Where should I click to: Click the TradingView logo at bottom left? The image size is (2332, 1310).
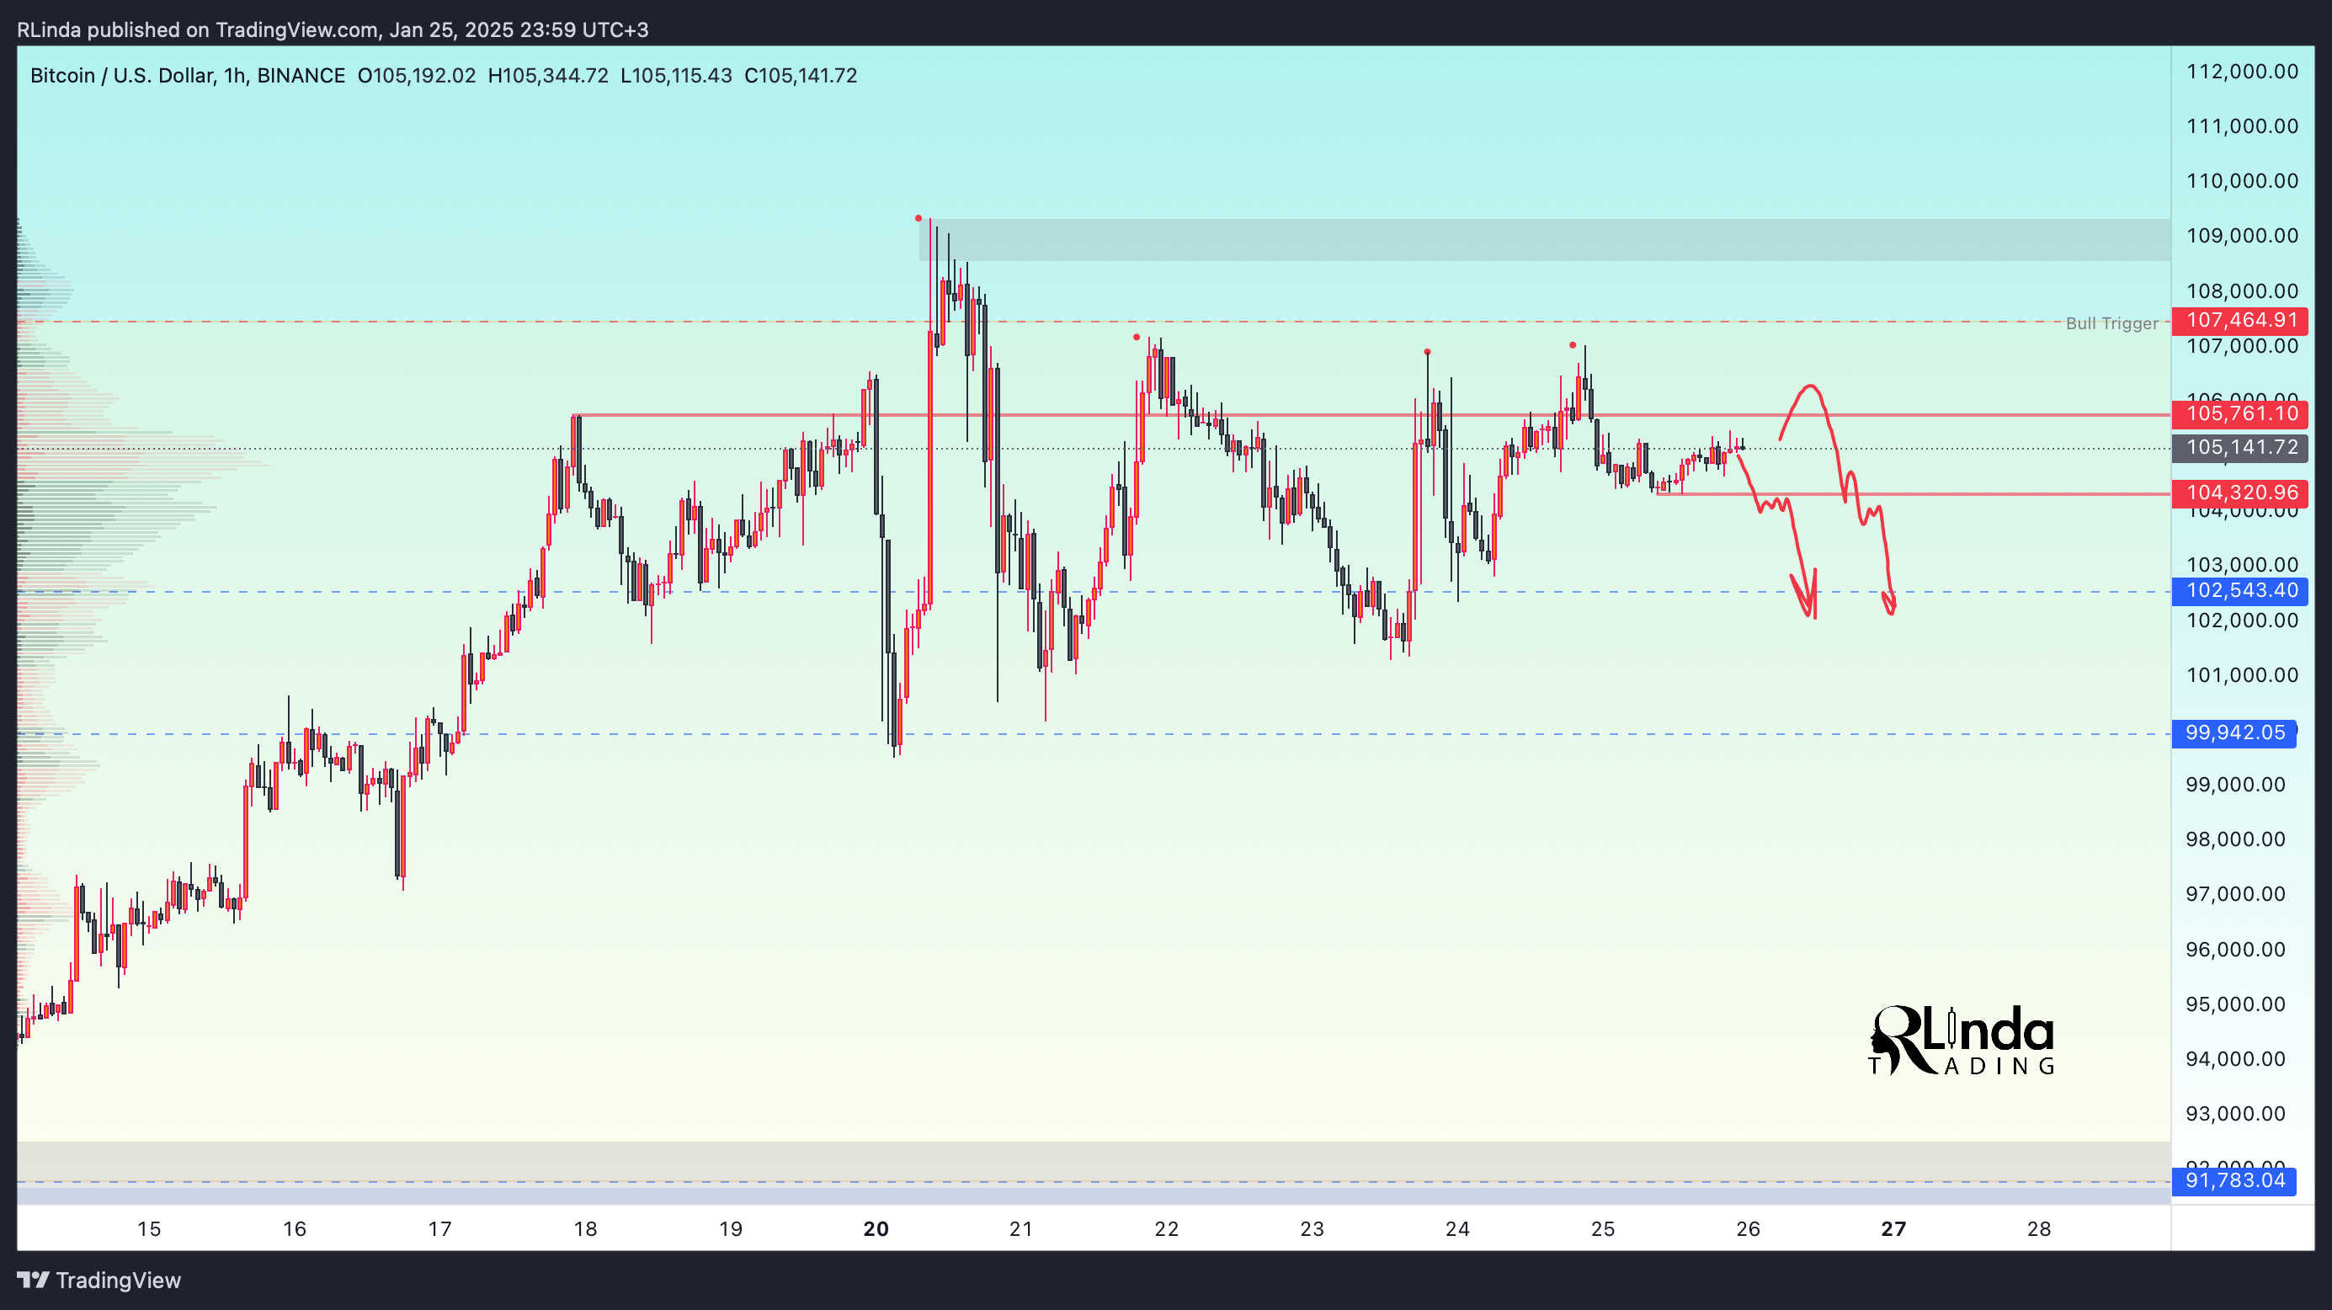point(99,1279)
